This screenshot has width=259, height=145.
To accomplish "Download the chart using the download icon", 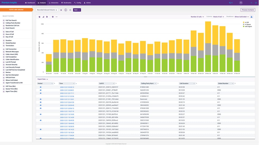I will [252, 17].
